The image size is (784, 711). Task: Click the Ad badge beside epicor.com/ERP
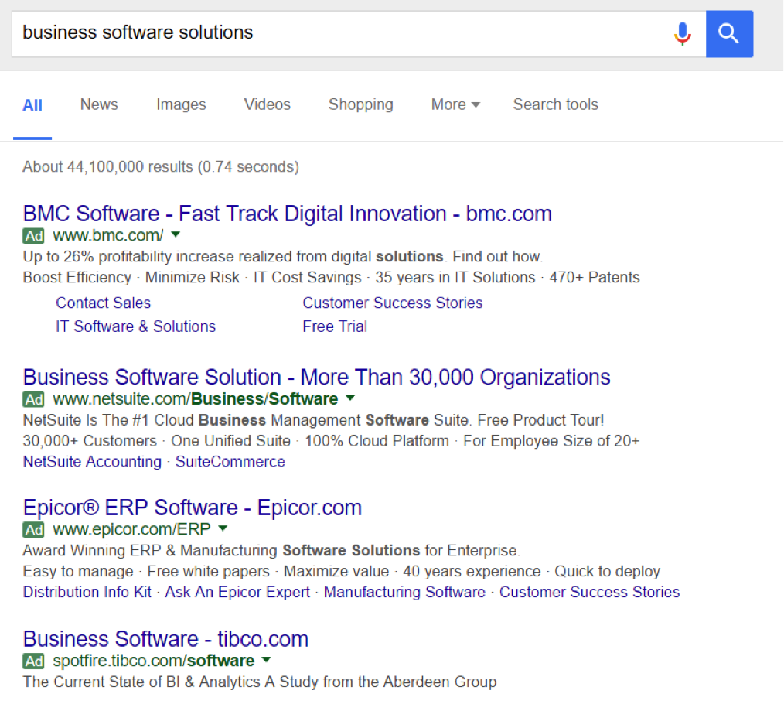[33, 529]
